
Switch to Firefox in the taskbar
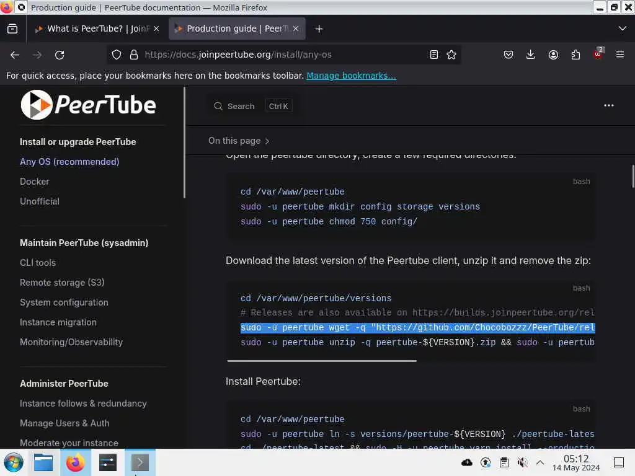[x=75, y=462]
